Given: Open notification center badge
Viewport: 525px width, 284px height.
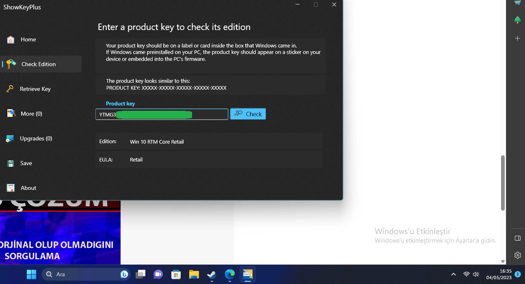Looking at the screenshot, I should 518,274.
